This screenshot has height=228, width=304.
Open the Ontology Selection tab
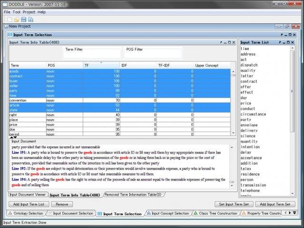pyautogui.click(x=25, y=213)
